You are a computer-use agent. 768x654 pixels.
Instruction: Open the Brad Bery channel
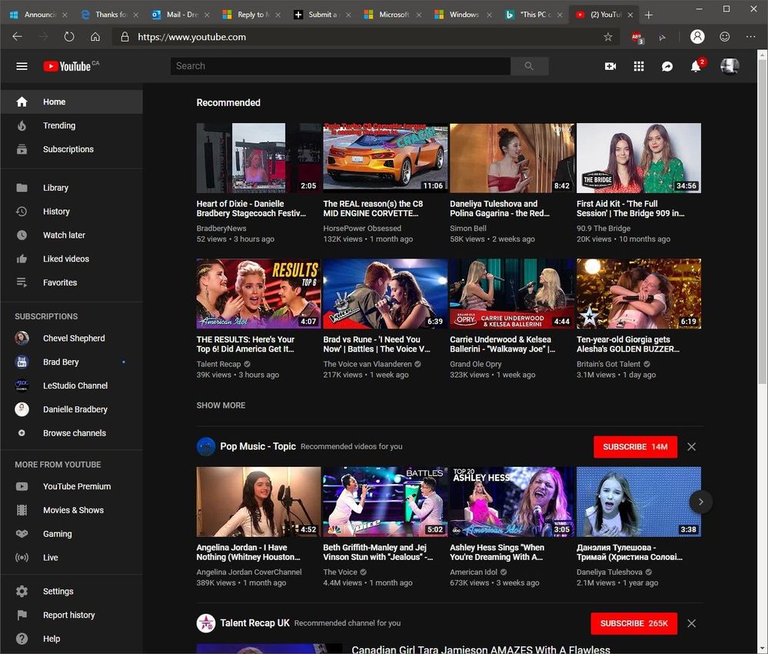[x=71, y=362]
